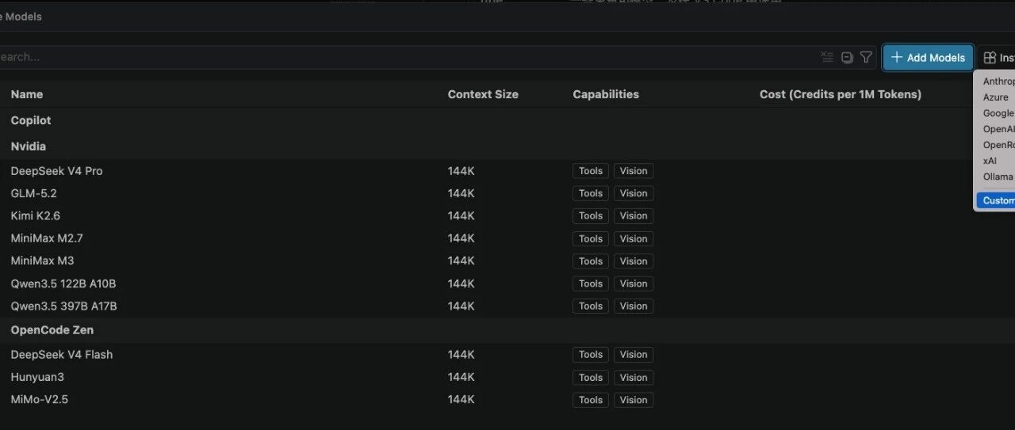This screenshot has width=1015, height=430.
Task: Click the Capabilities column header
Action: pos(606,94)
